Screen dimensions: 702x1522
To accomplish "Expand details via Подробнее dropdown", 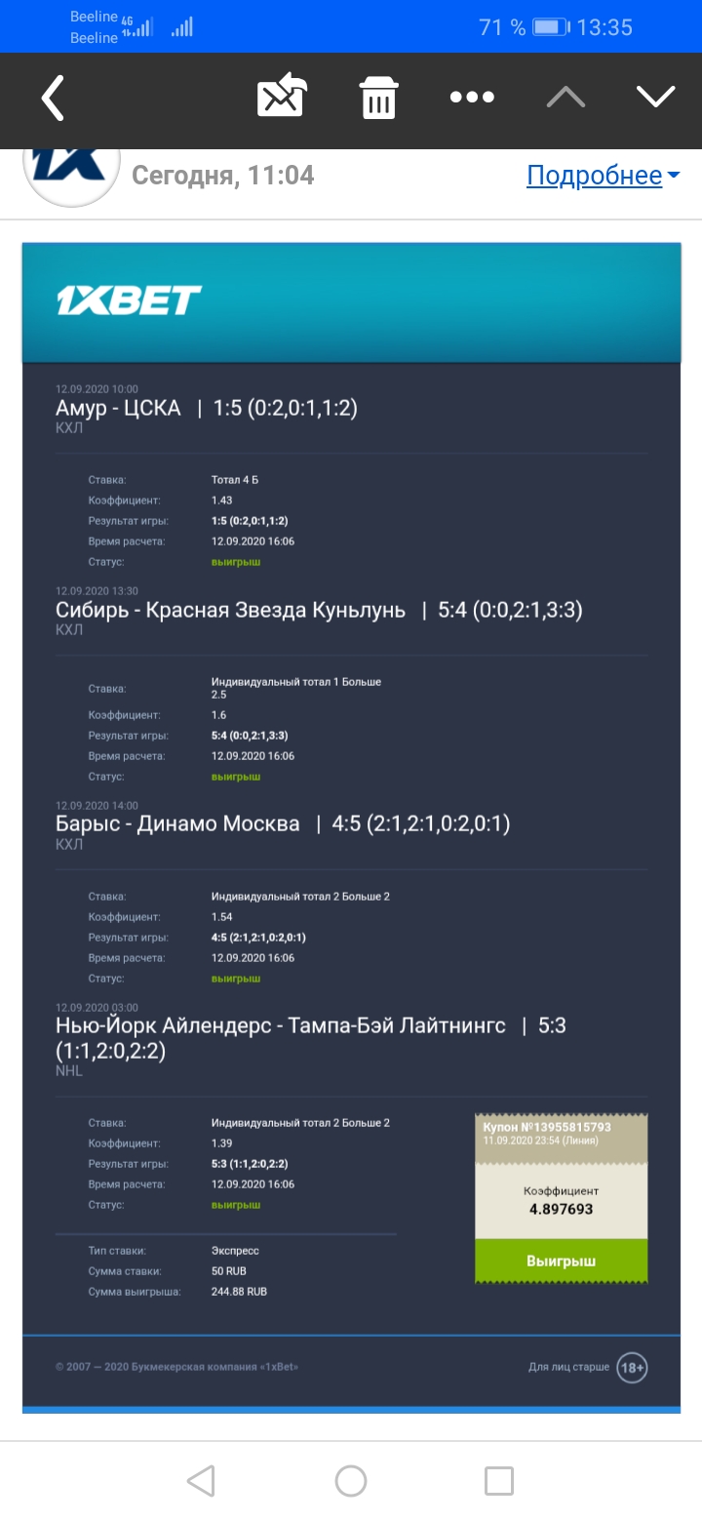I will coord(604,176).
